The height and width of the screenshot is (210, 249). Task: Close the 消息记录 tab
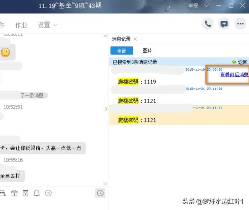(x=135, y=39)
